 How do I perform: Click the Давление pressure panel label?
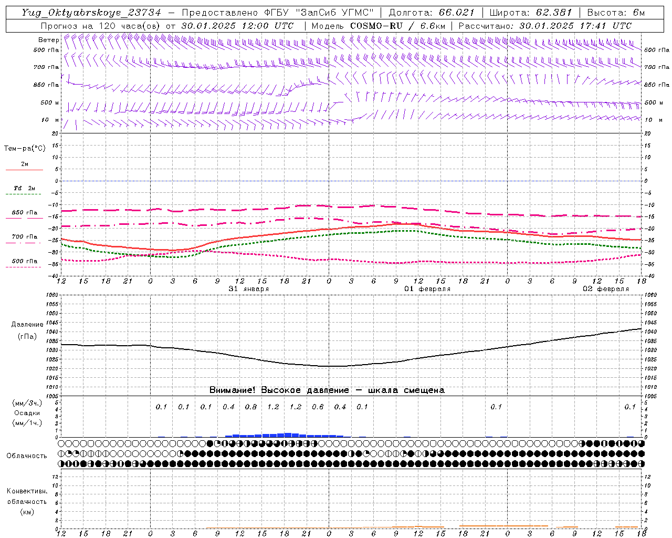click(x=27, y=325)
